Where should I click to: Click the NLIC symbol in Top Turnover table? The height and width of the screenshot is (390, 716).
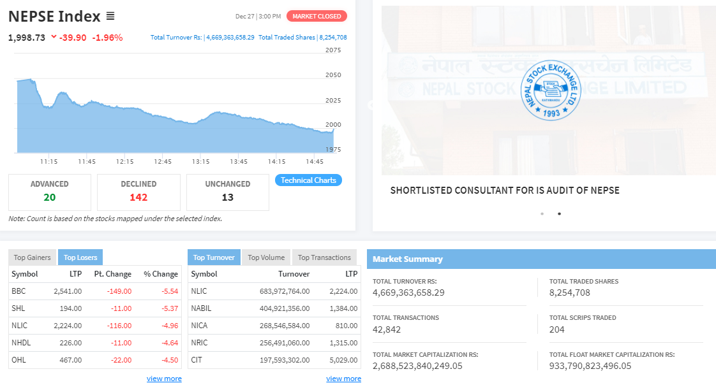(199, 291)
